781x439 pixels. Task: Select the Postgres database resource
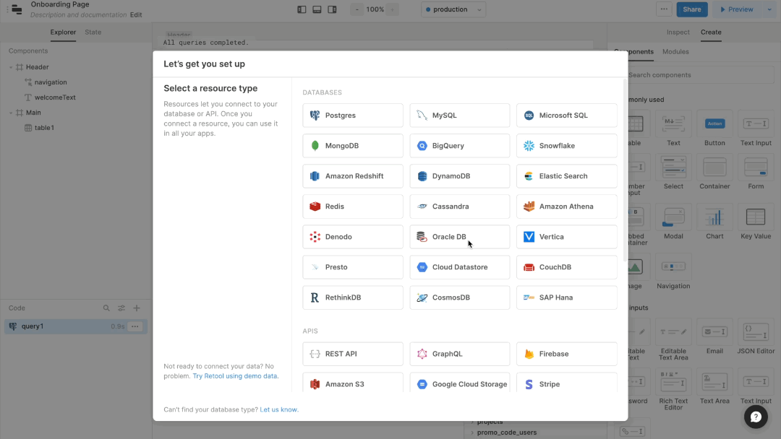(352, 116)
